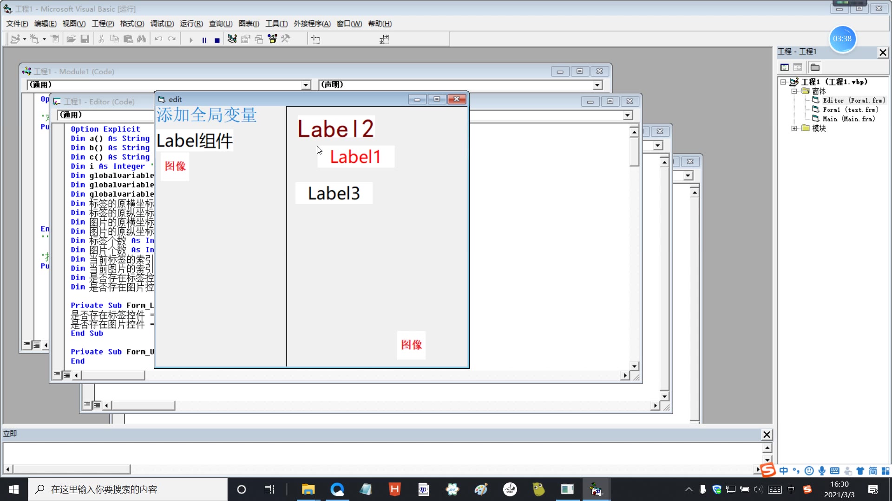Toggle Procedure View in Editor code window
Screen dimensions: 892x501
point(57,375)
